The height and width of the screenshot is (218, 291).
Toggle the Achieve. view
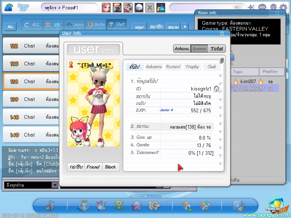[182, 49]
